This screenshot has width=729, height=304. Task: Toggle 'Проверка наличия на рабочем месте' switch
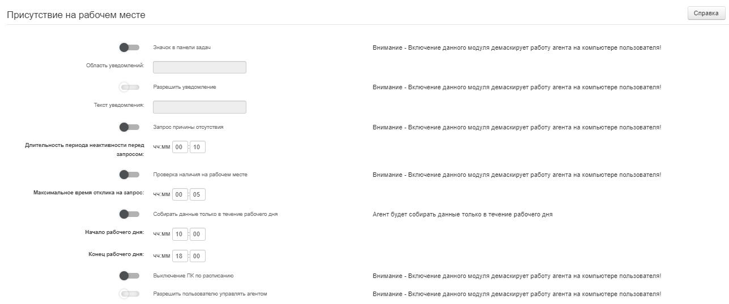(x=129, y=175)
